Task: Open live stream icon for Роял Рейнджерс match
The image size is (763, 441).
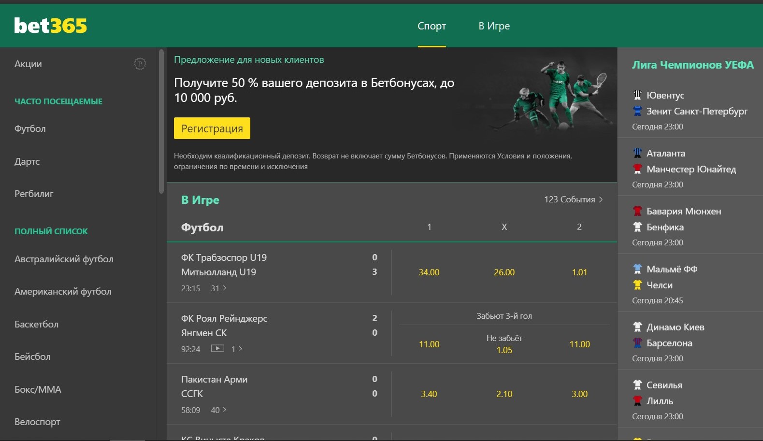Action: point(217,348)
